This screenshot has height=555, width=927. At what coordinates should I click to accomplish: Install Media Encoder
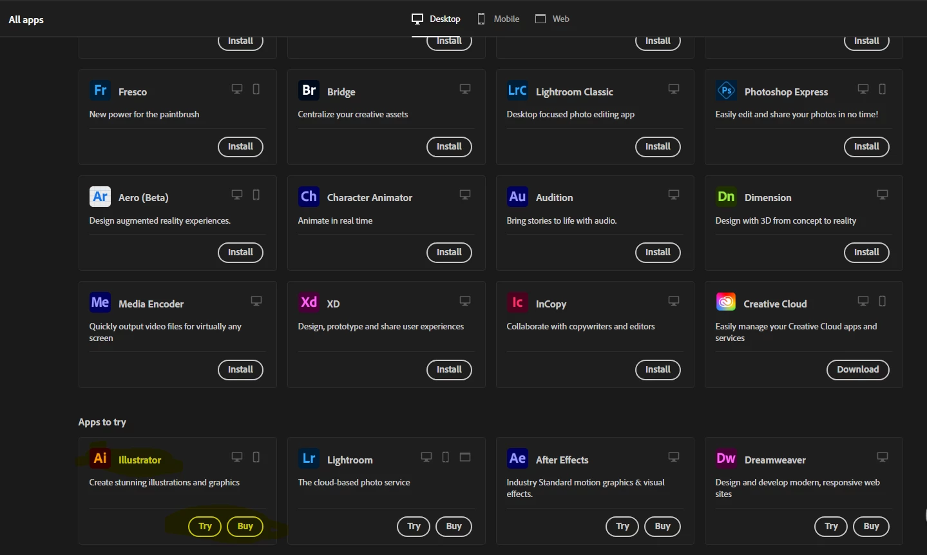241,370
